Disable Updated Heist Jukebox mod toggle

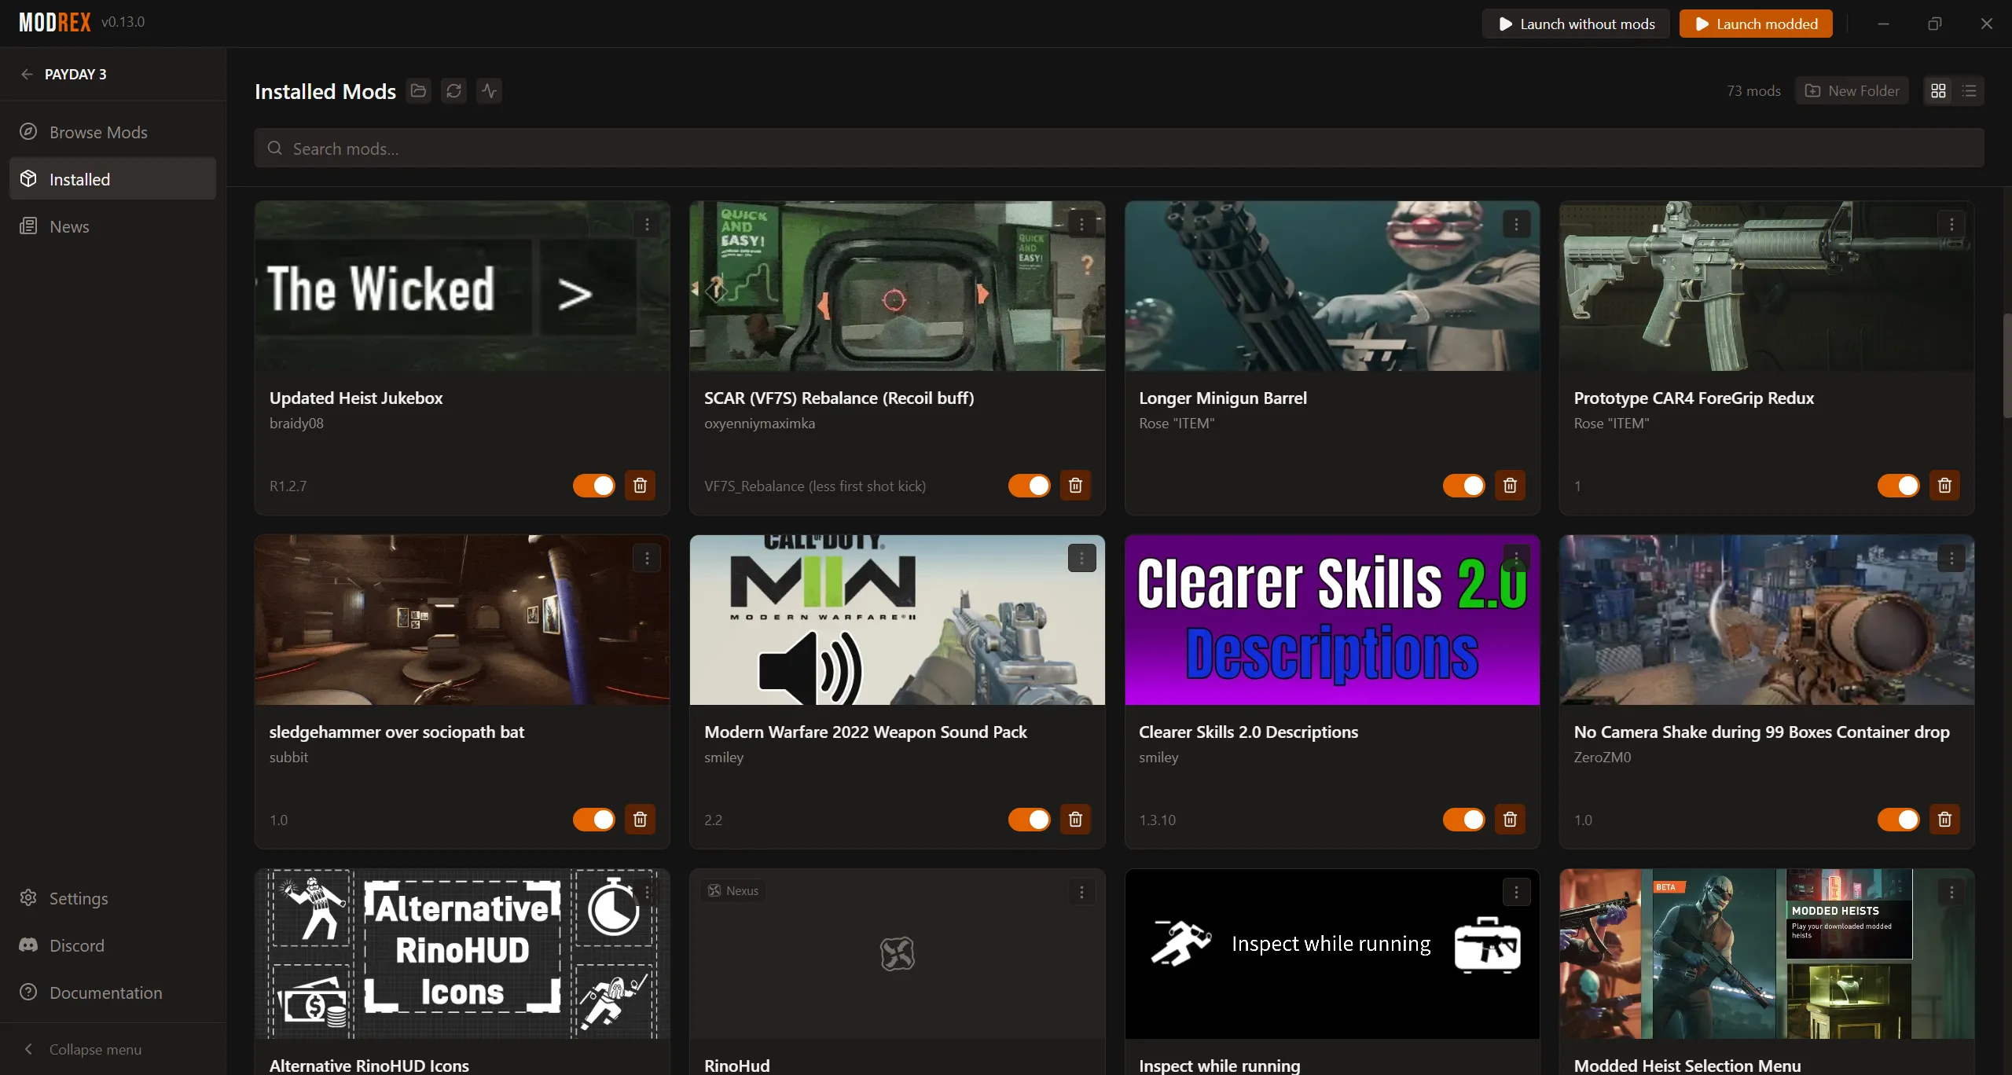point(594,486)
